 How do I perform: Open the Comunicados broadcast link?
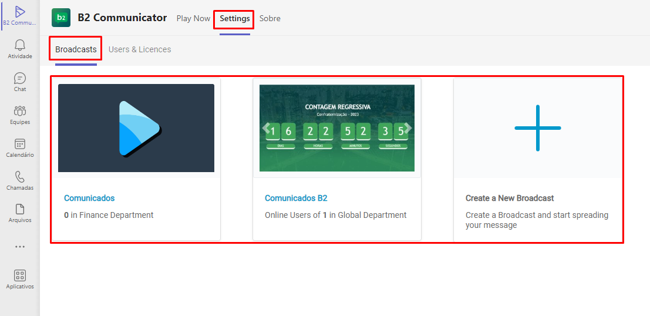pos(89,198)
